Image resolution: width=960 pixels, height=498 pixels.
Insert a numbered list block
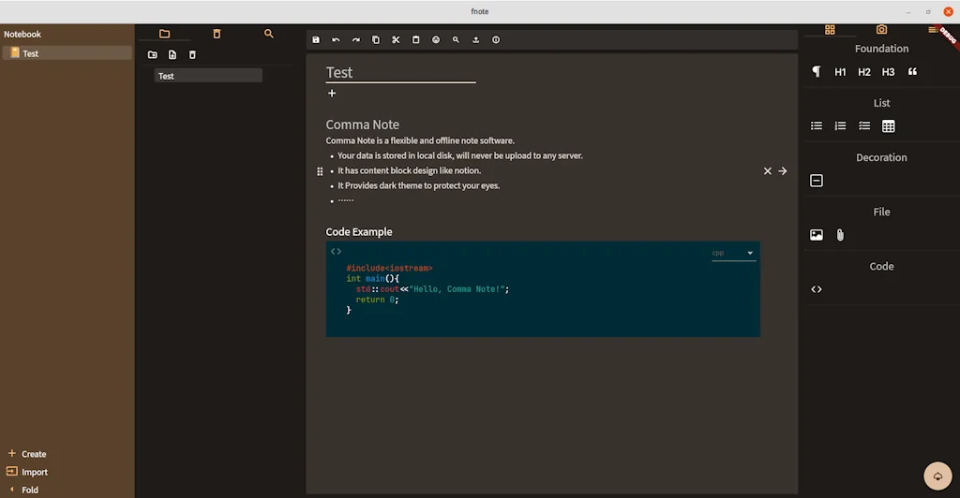click(840, 125)
